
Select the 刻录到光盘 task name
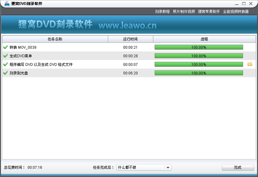[x=19, y=73]
